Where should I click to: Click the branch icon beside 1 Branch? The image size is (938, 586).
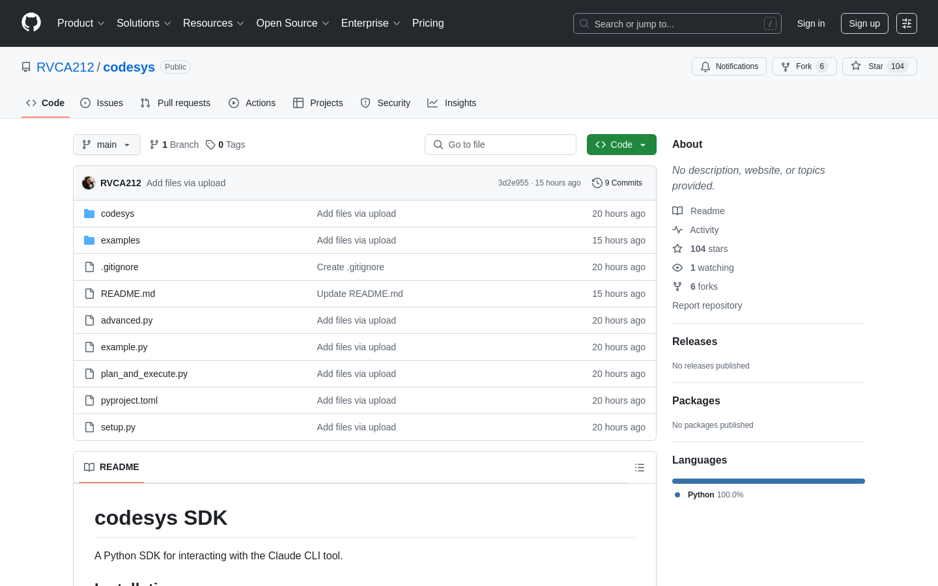click(x=154, y=145)
